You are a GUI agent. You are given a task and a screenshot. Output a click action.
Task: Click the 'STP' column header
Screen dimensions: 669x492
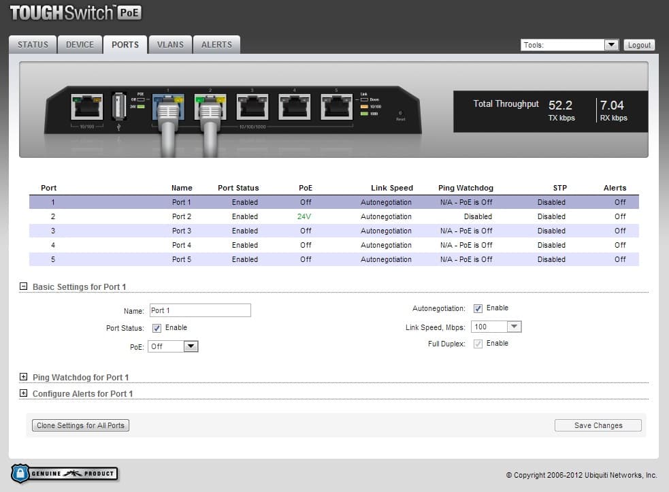pos(560,188)
